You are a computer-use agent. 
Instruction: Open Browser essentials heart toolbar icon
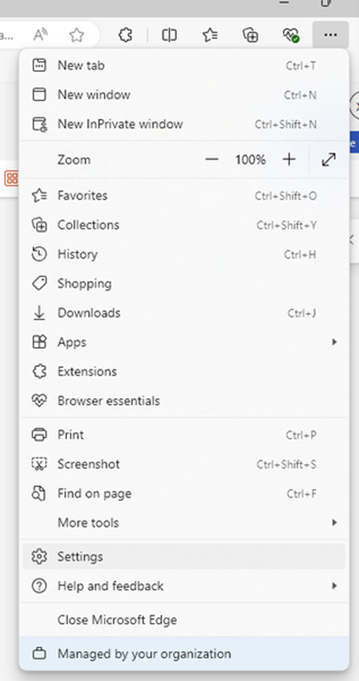(291, 35)
